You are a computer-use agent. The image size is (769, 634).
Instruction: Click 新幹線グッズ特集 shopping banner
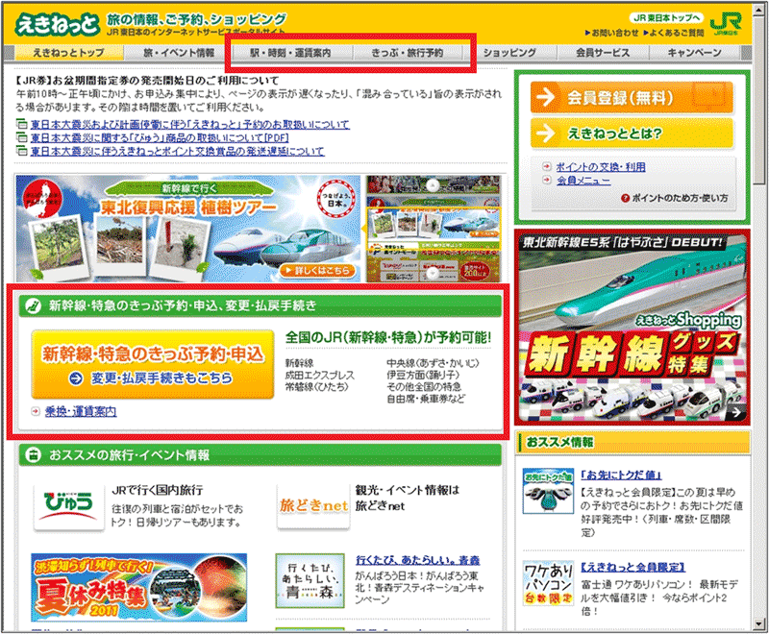pos(633,327)
